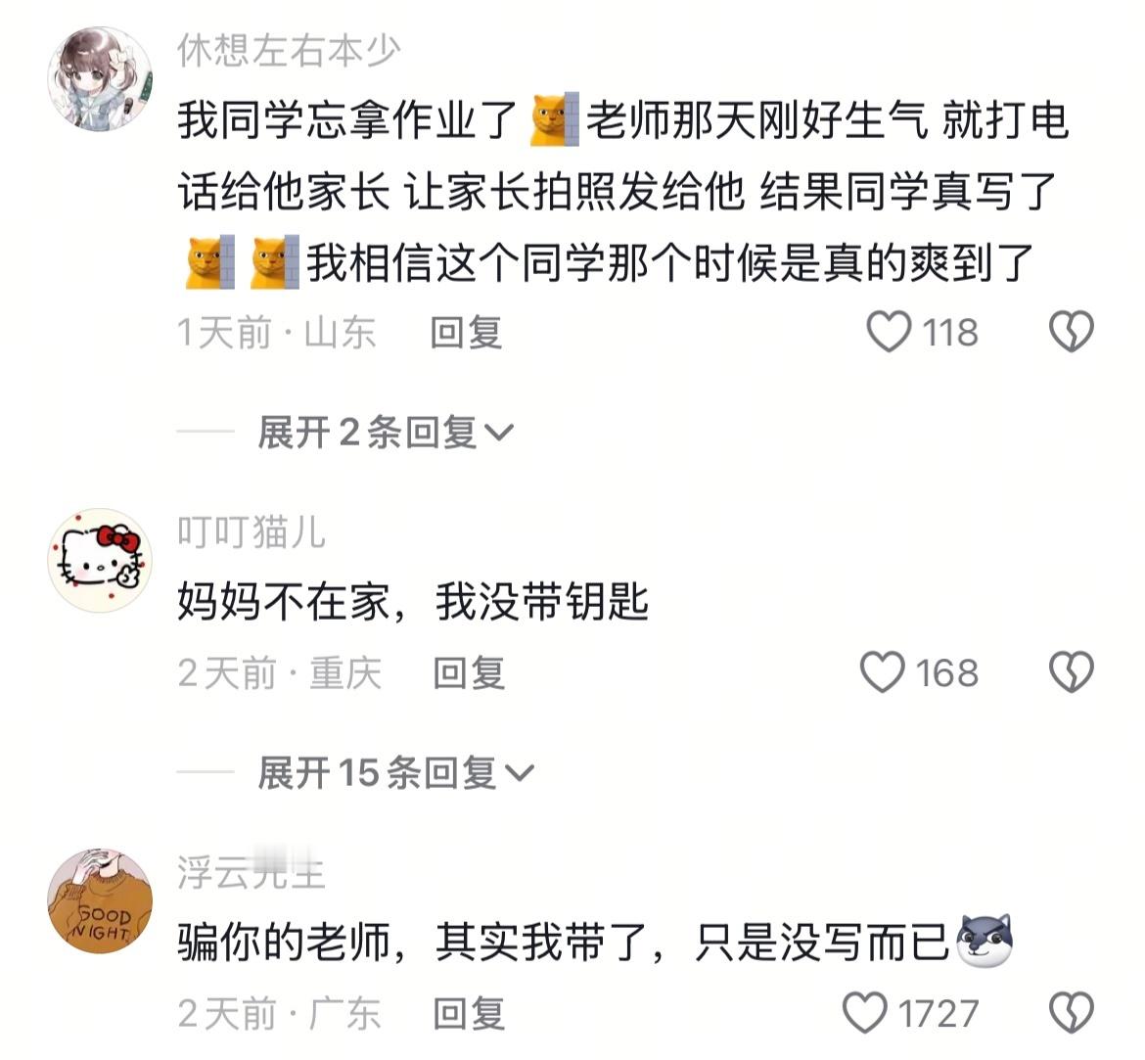Like the comment with 168 likes
The height and width of the screenshot is (1060, 1145).
tap(883, 672)
